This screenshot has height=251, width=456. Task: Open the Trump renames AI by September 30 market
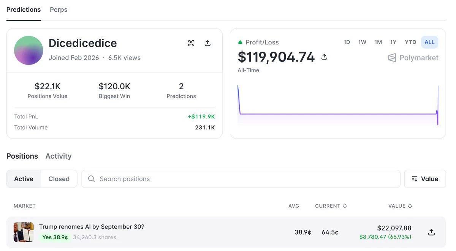[92, 227]
